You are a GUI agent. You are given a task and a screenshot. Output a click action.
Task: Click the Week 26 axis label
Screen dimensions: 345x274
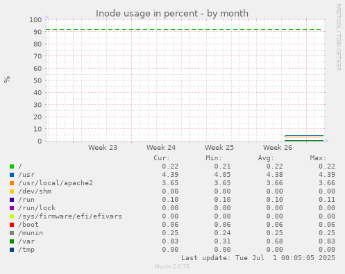(278, 148)
